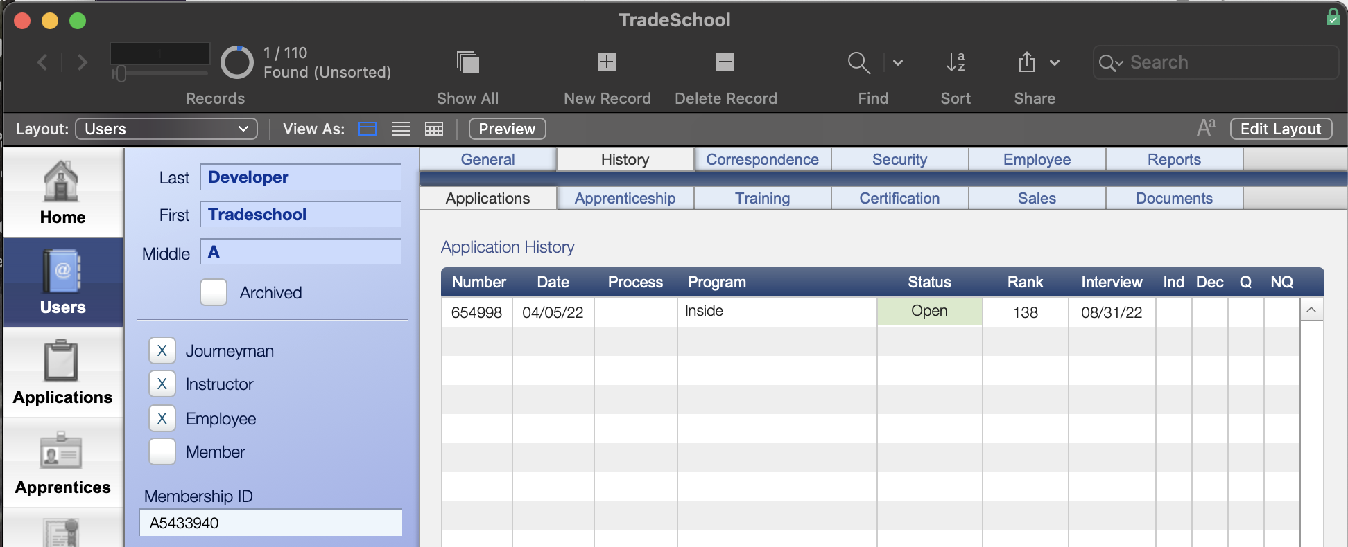
Task: Open the Training sub-tab
Action: (x=762, y=198)
